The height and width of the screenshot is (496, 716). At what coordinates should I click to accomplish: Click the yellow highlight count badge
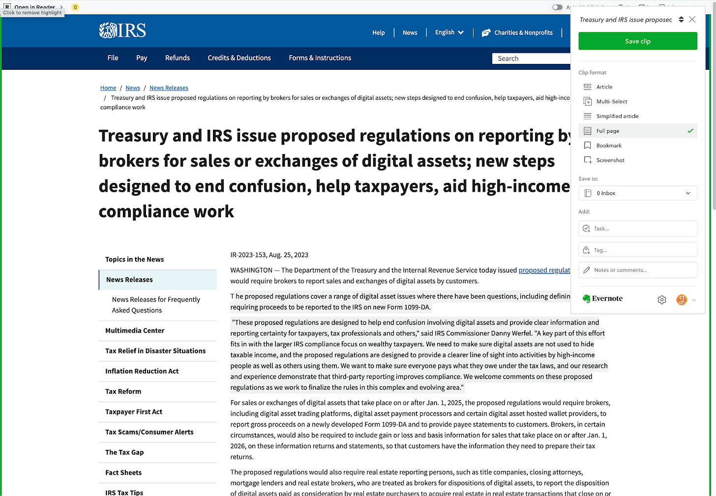pos(75,7)
